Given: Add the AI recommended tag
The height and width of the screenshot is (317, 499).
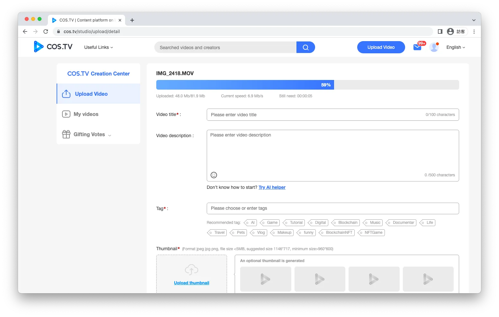Looking at the screenshot, I should click(250, 223).
